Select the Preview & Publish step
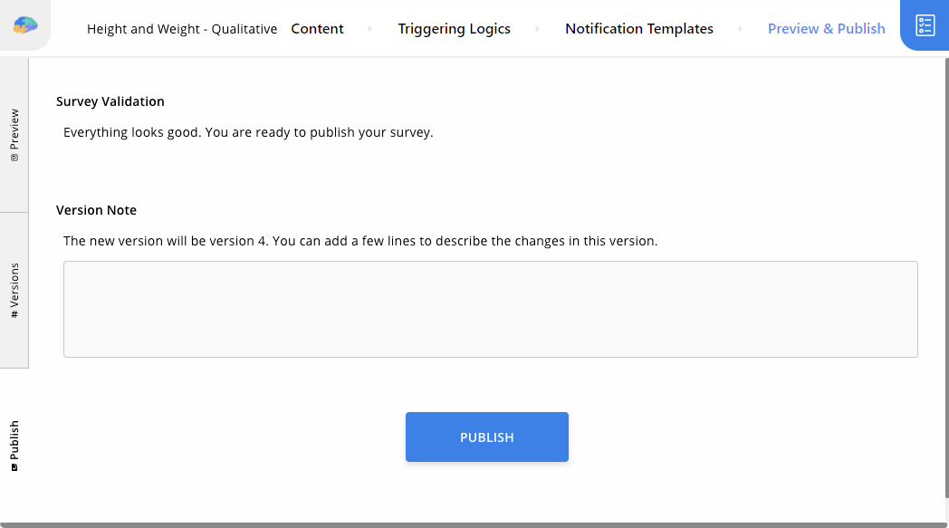Screen dimensions: 949x528 826,28
